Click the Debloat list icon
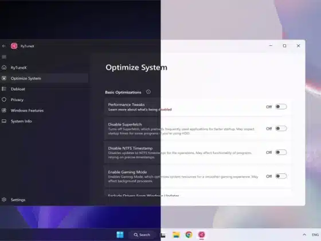This screenshot has height=241, width=321. tap(4, 89)
